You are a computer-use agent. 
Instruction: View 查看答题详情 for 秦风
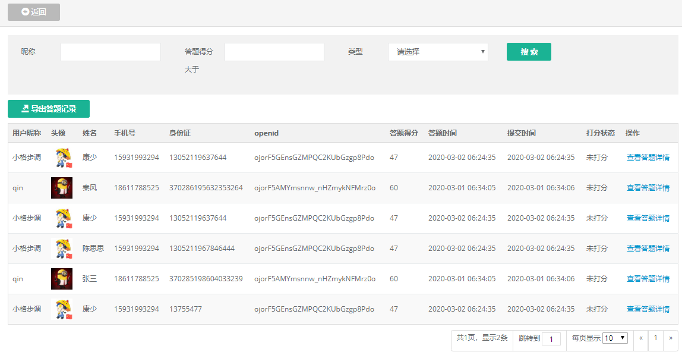648,188
